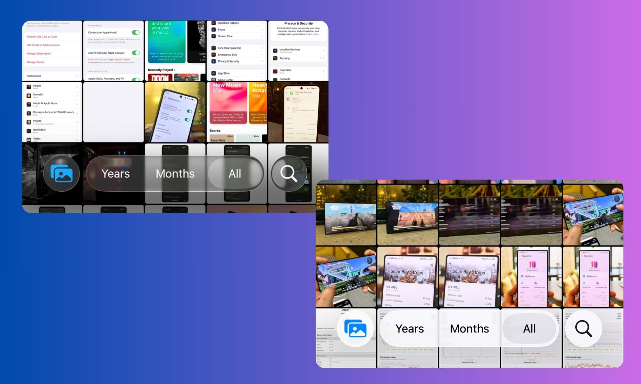Viewport: 641px width, 384px height.
Task: Click the Reminders row label
Action: (39, 130)
